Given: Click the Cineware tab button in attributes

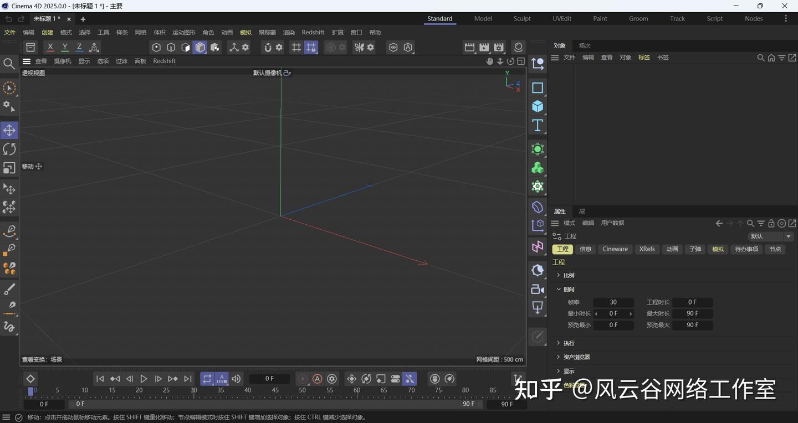Looking at the screenshot, I should tap(615, 249).
